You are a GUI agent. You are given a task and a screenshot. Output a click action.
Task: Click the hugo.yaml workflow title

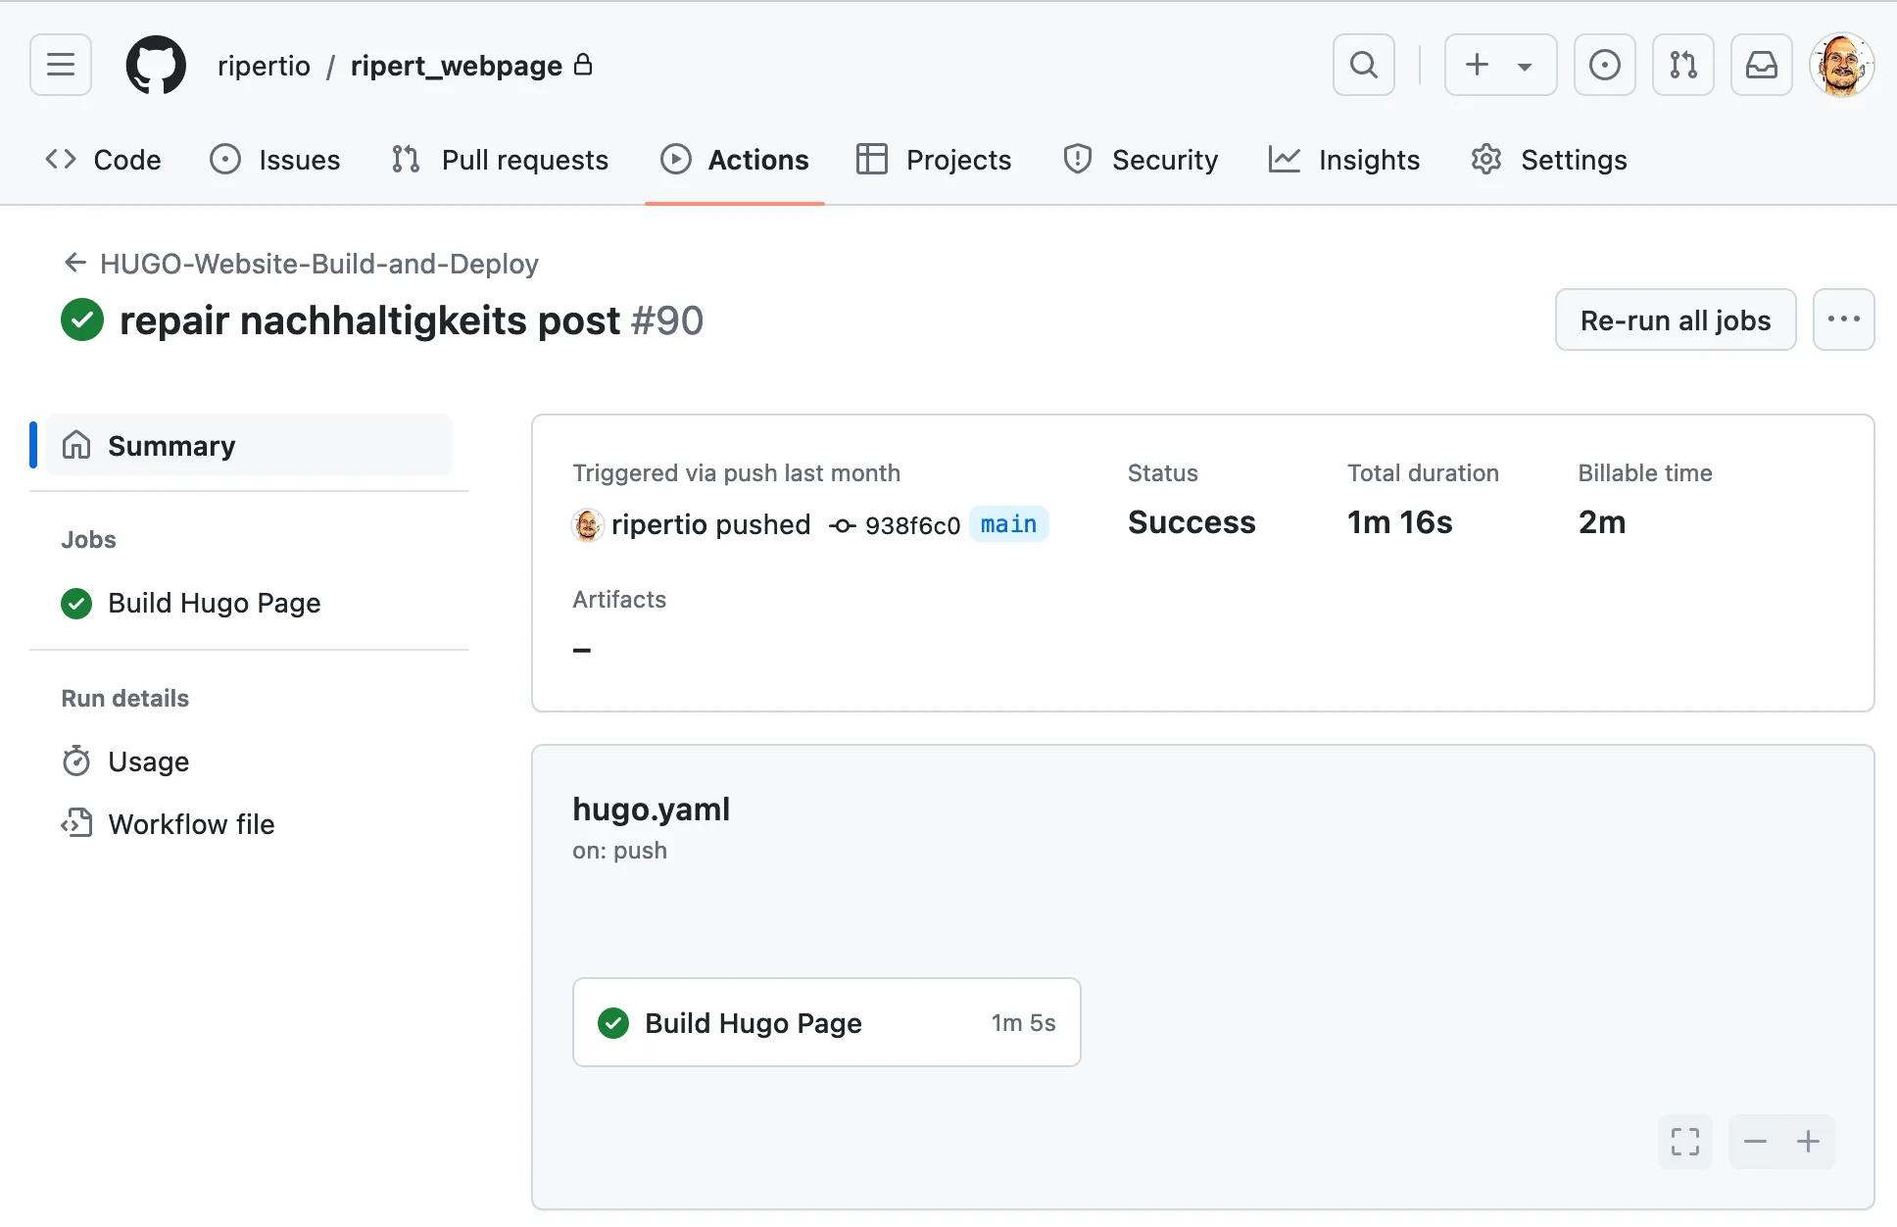coord(651,809)
